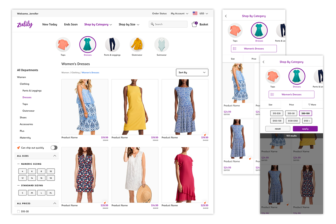Open the Price tab on rear mobile screen
The image size is (336, 224).
point(254,59)
